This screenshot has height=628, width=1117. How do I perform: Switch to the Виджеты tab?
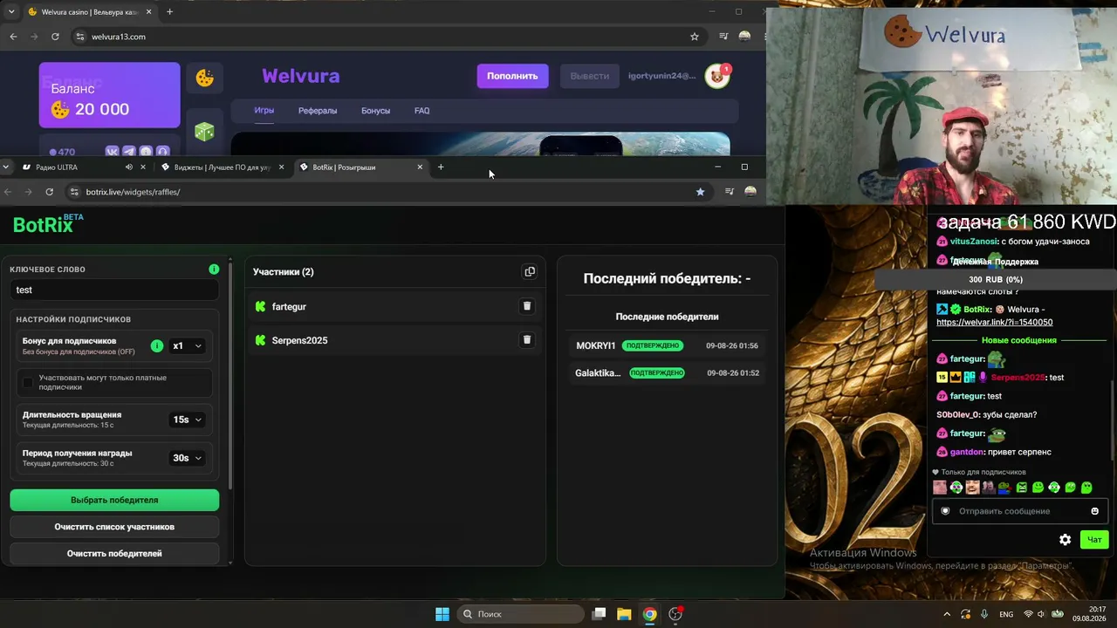pyautogui.click(x=223, y=167)
